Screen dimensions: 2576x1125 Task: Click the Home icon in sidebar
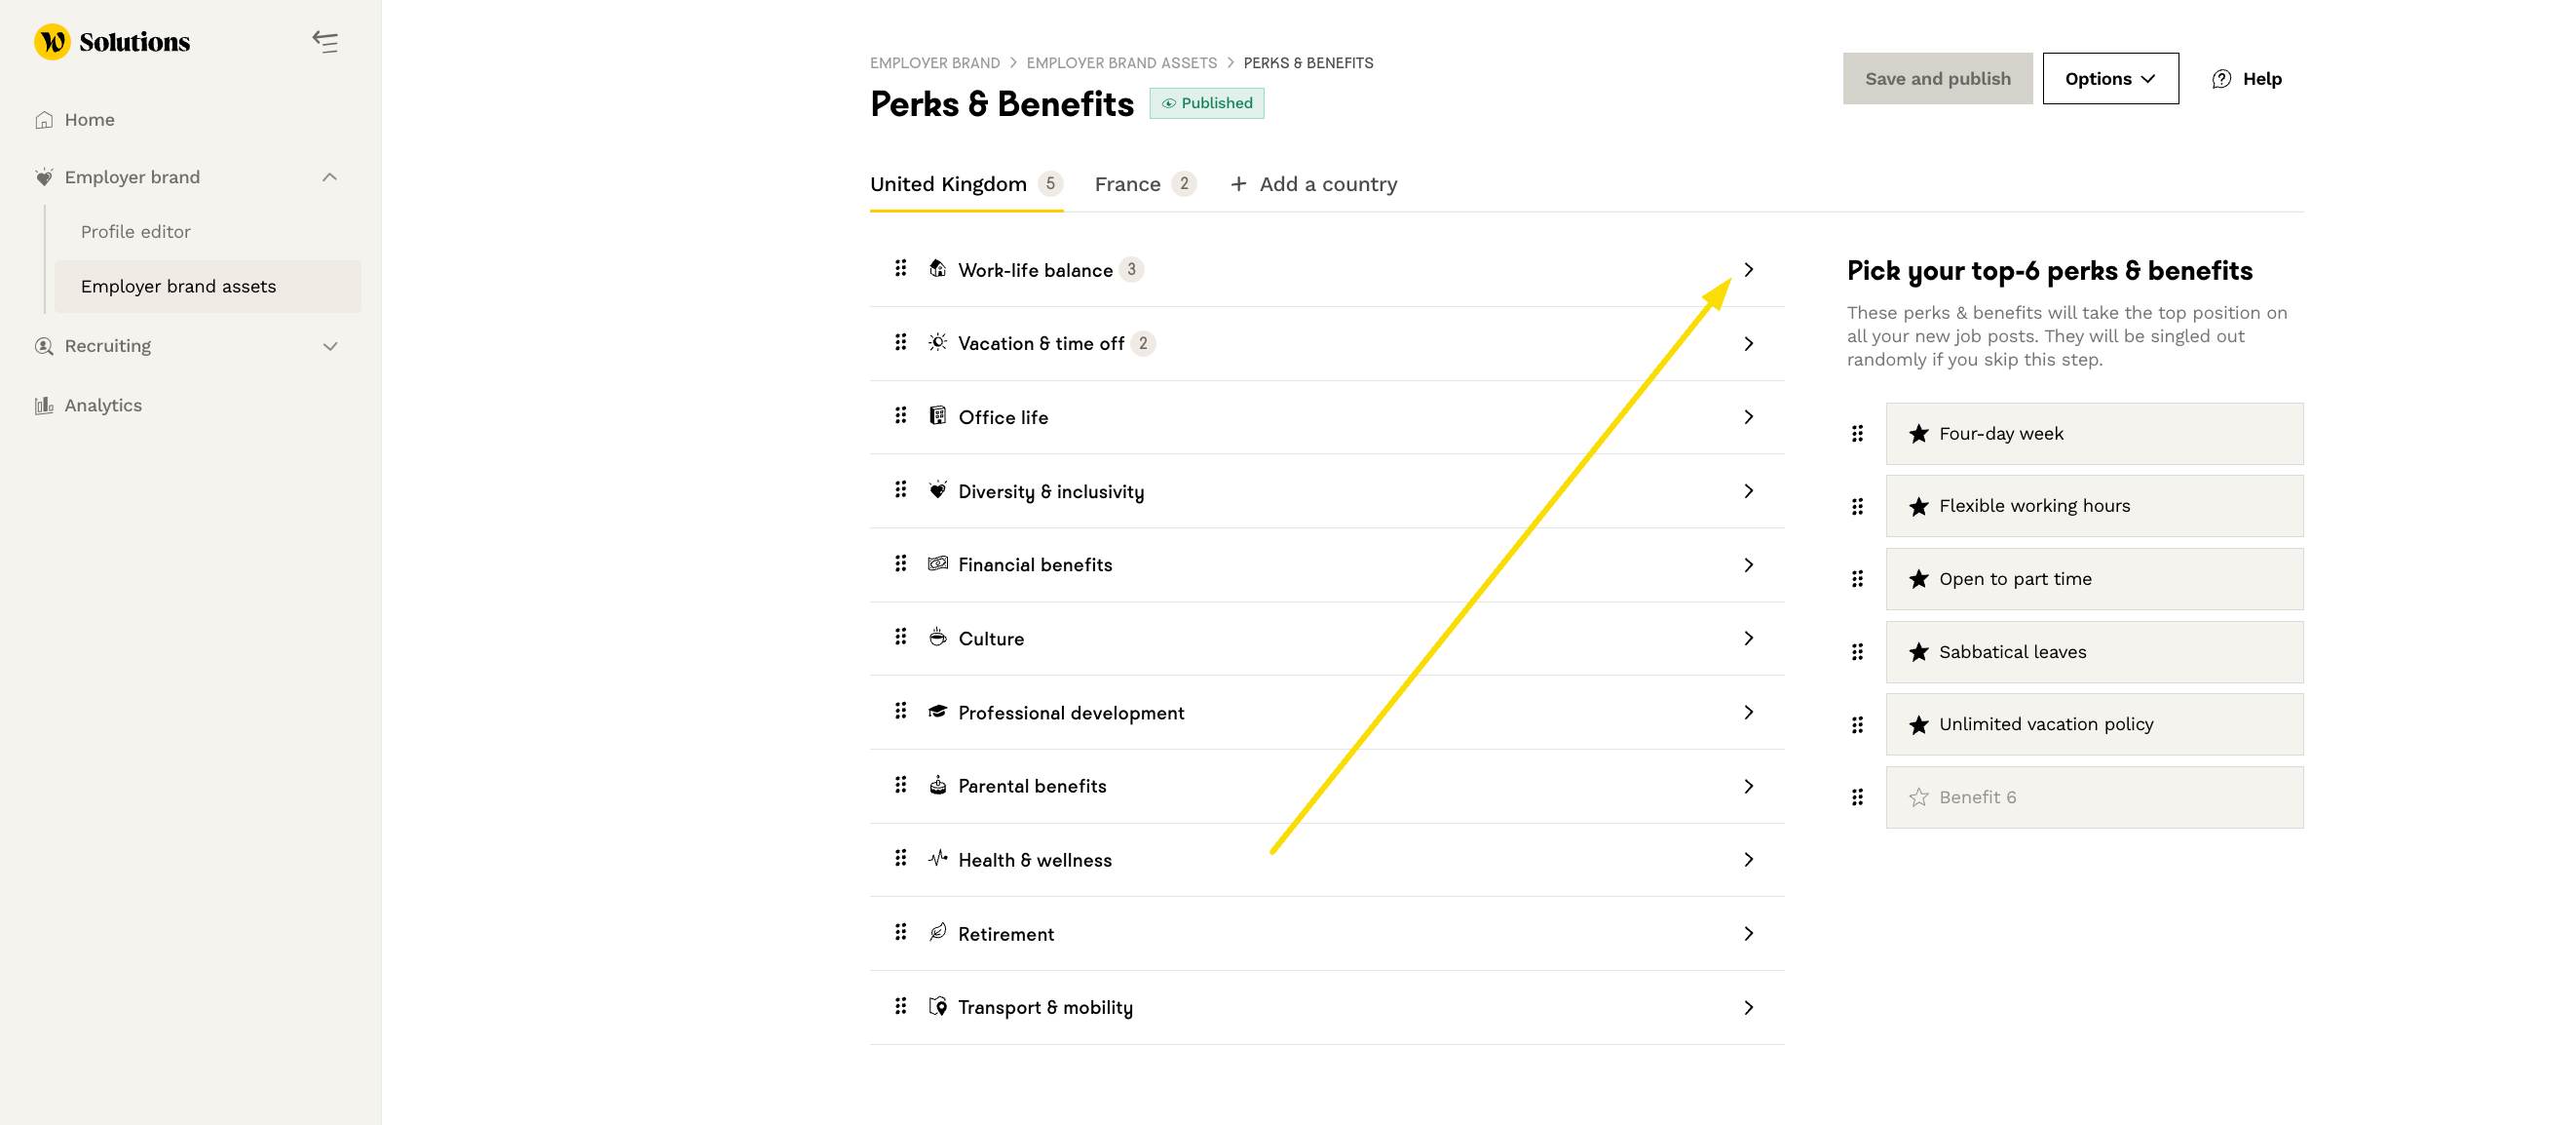44,120
